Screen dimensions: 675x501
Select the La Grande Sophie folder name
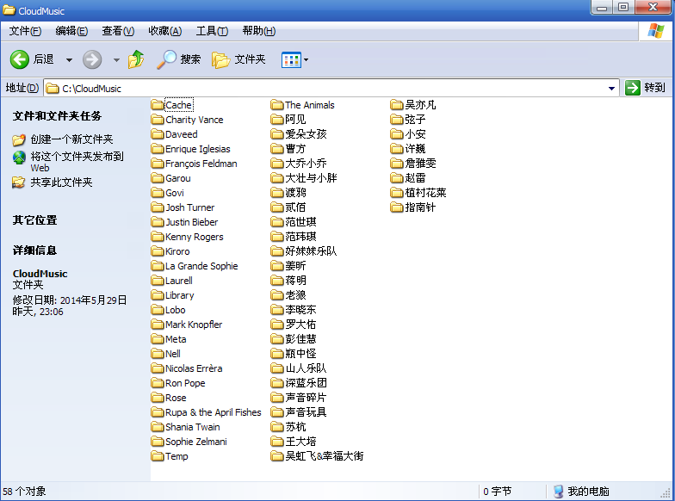pos(201,266)
